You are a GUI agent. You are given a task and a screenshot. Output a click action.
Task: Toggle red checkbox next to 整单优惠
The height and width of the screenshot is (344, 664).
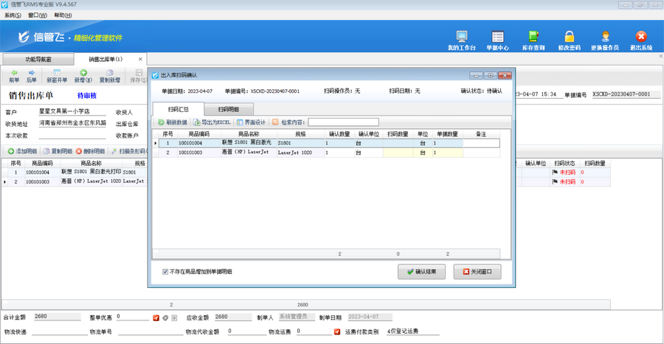tap(156, 318)
